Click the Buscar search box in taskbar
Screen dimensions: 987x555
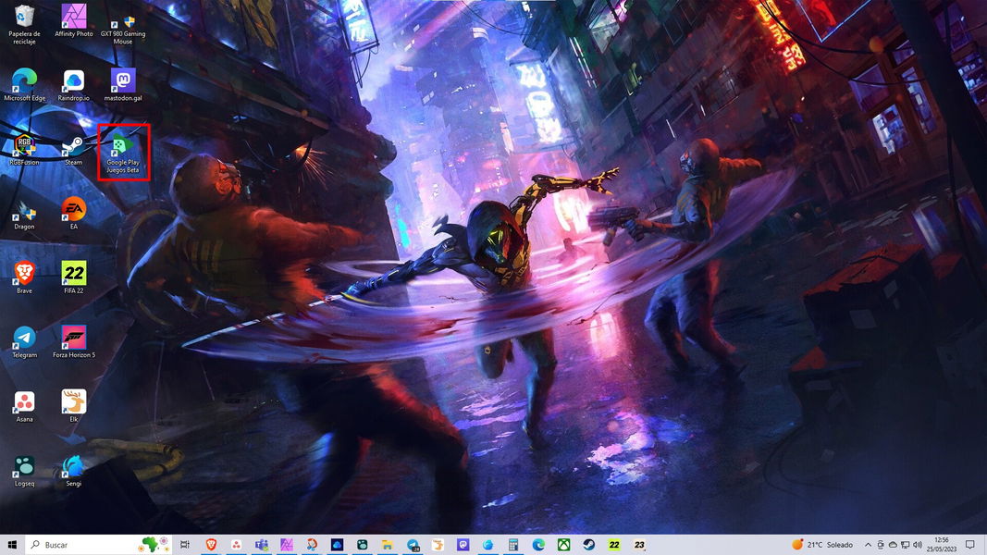click(x=98, y=545)
